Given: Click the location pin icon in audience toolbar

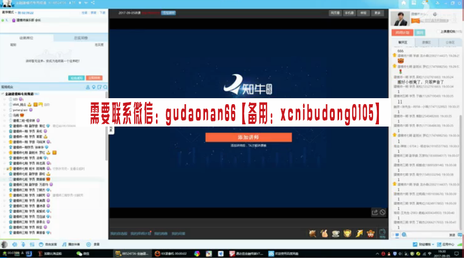Looking at the screenshot, I should coord(94,87).
